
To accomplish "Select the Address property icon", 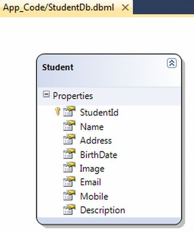I will 69,139.
